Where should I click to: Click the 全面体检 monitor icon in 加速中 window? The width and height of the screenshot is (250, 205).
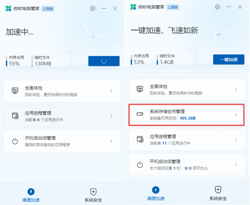pos(15,91)
